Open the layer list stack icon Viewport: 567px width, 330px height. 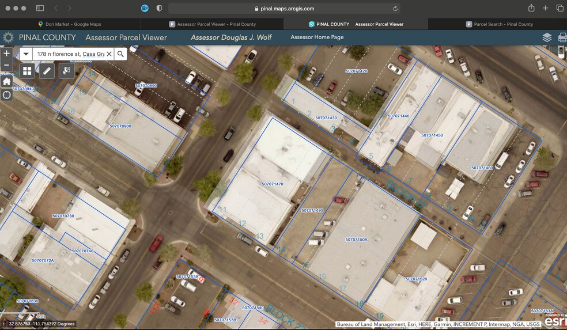[x=547, y=37]
